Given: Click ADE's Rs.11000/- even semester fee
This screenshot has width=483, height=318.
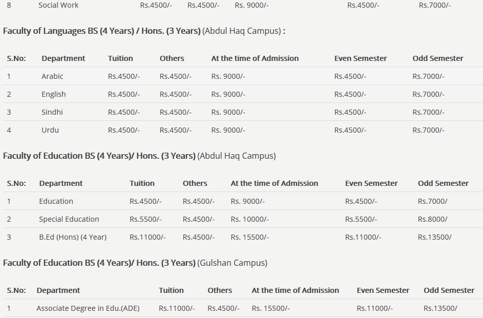Looking at the screenshot, I should click(374, 308).
